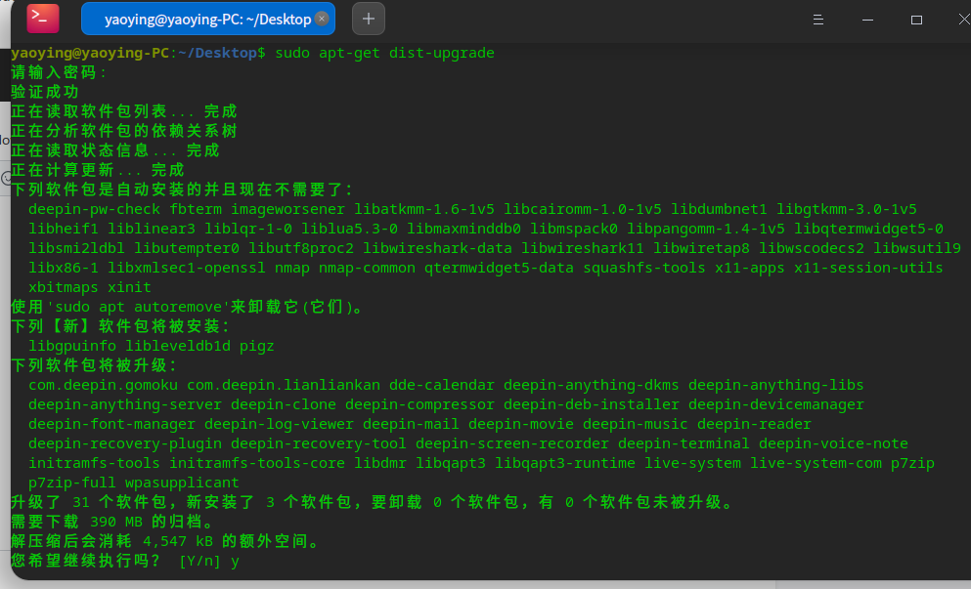The height and width of the screenshot is (589, 971).
Task: Maximize the terminal with the square icon
Action: (916, 18)
